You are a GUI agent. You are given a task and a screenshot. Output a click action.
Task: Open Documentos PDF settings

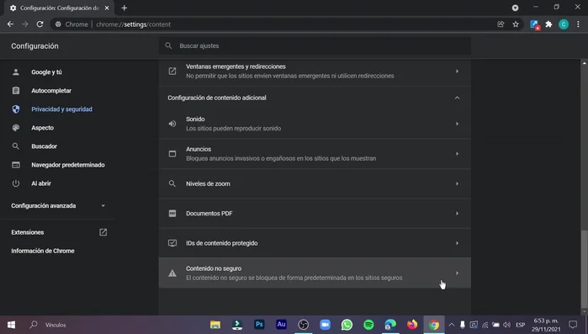315,214
